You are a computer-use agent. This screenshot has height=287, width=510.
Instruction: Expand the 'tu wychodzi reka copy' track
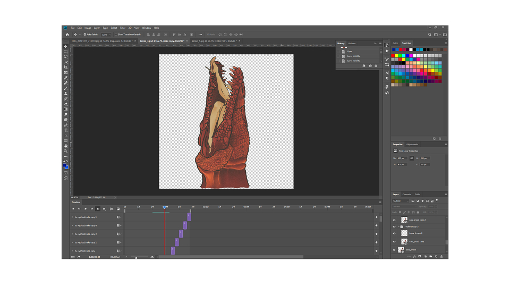(x=72, y=251)
